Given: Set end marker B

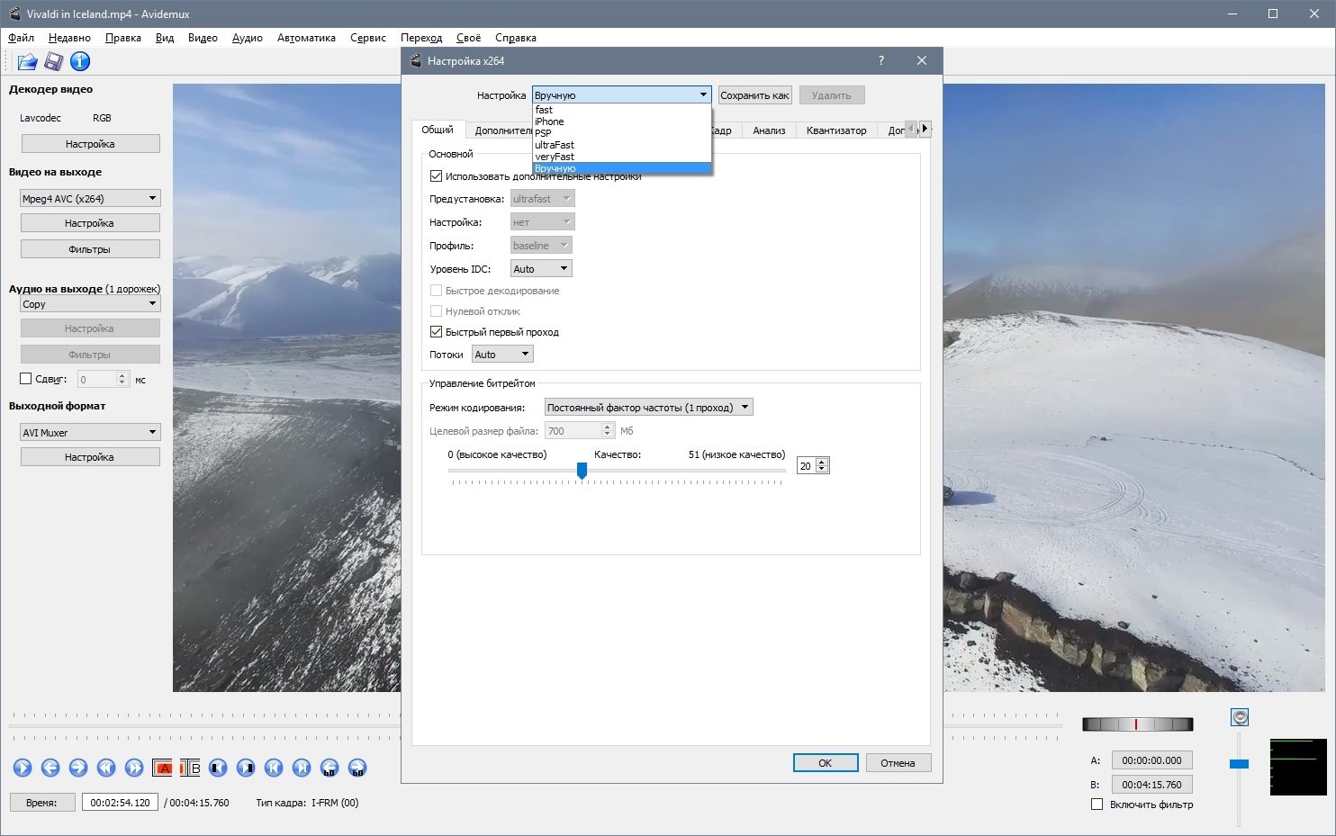Looking at the screenshot, I should click(x=190, y=768).
